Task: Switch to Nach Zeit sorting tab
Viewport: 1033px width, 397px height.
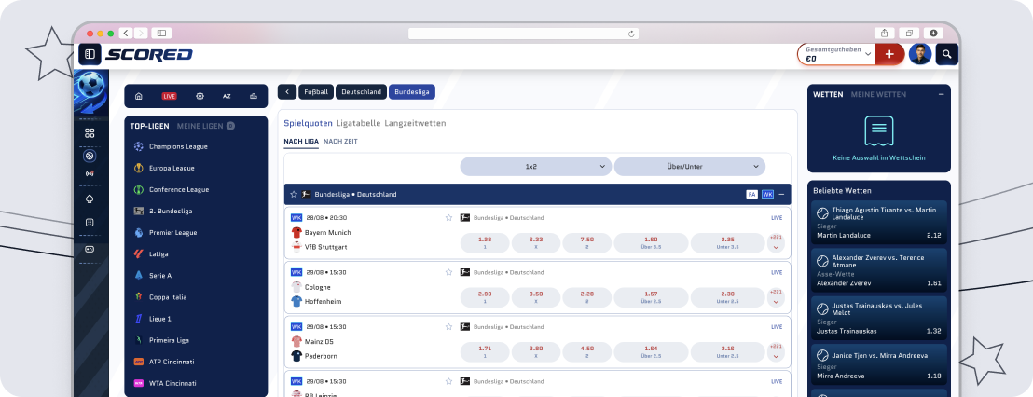Action: [x=340, y=142]
